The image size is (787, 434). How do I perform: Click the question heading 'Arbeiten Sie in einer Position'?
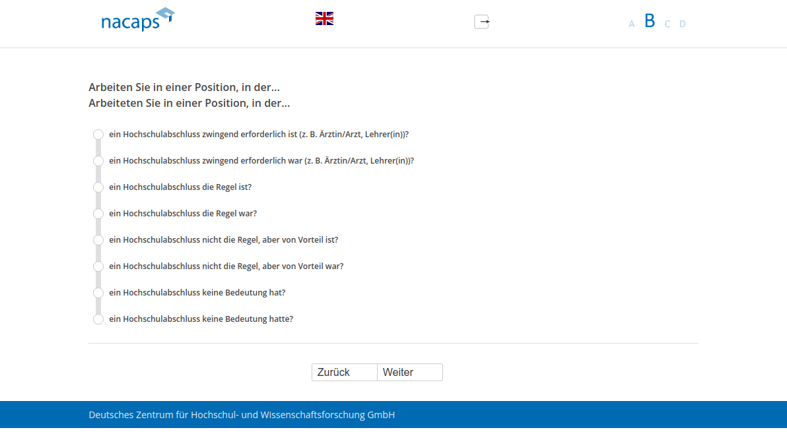click(184, 87)
